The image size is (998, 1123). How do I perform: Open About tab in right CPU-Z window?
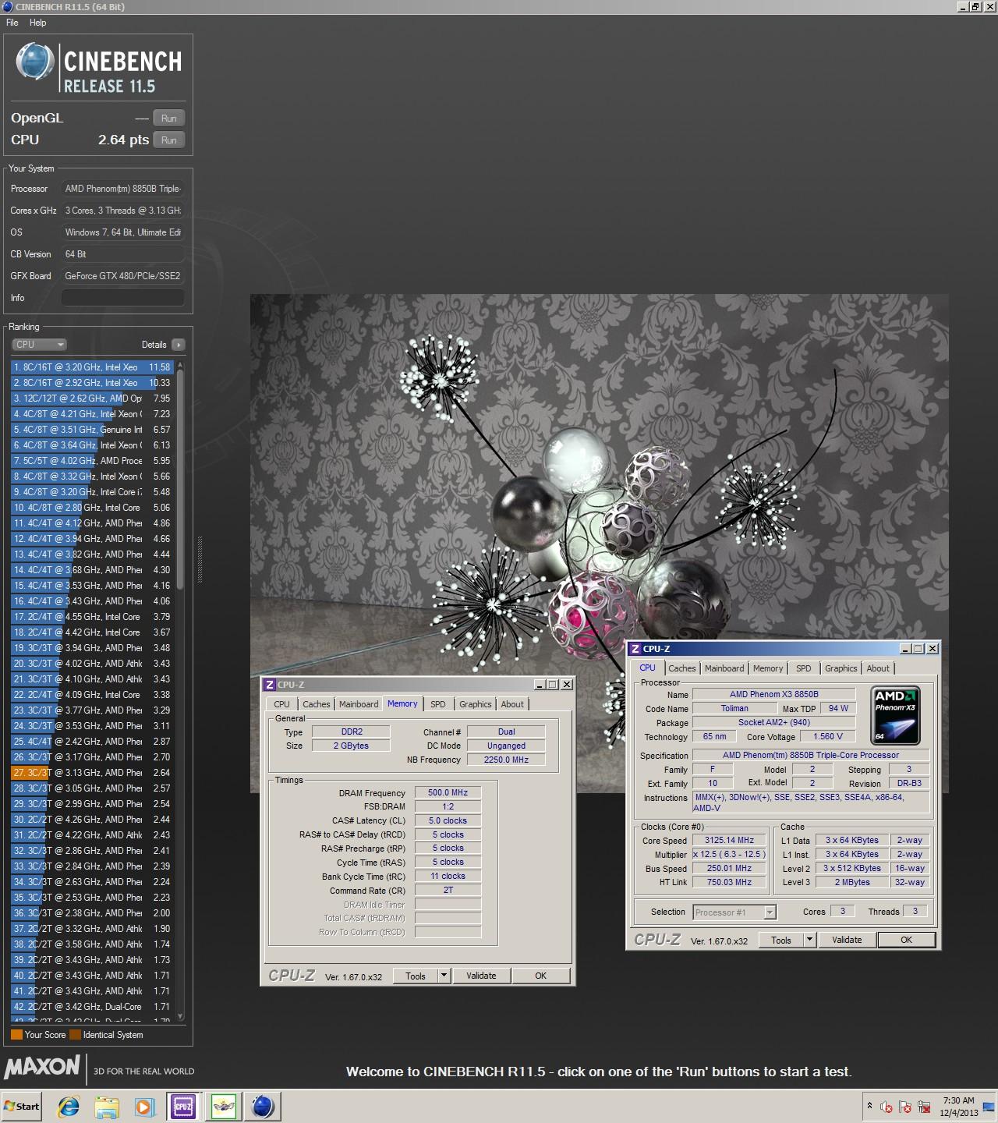click(878, 668)
